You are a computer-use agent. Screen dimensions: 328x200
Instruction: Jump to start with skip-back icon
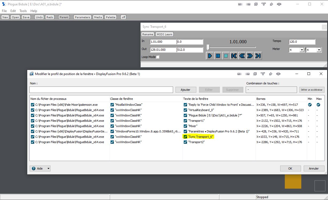tap(234, 56)
